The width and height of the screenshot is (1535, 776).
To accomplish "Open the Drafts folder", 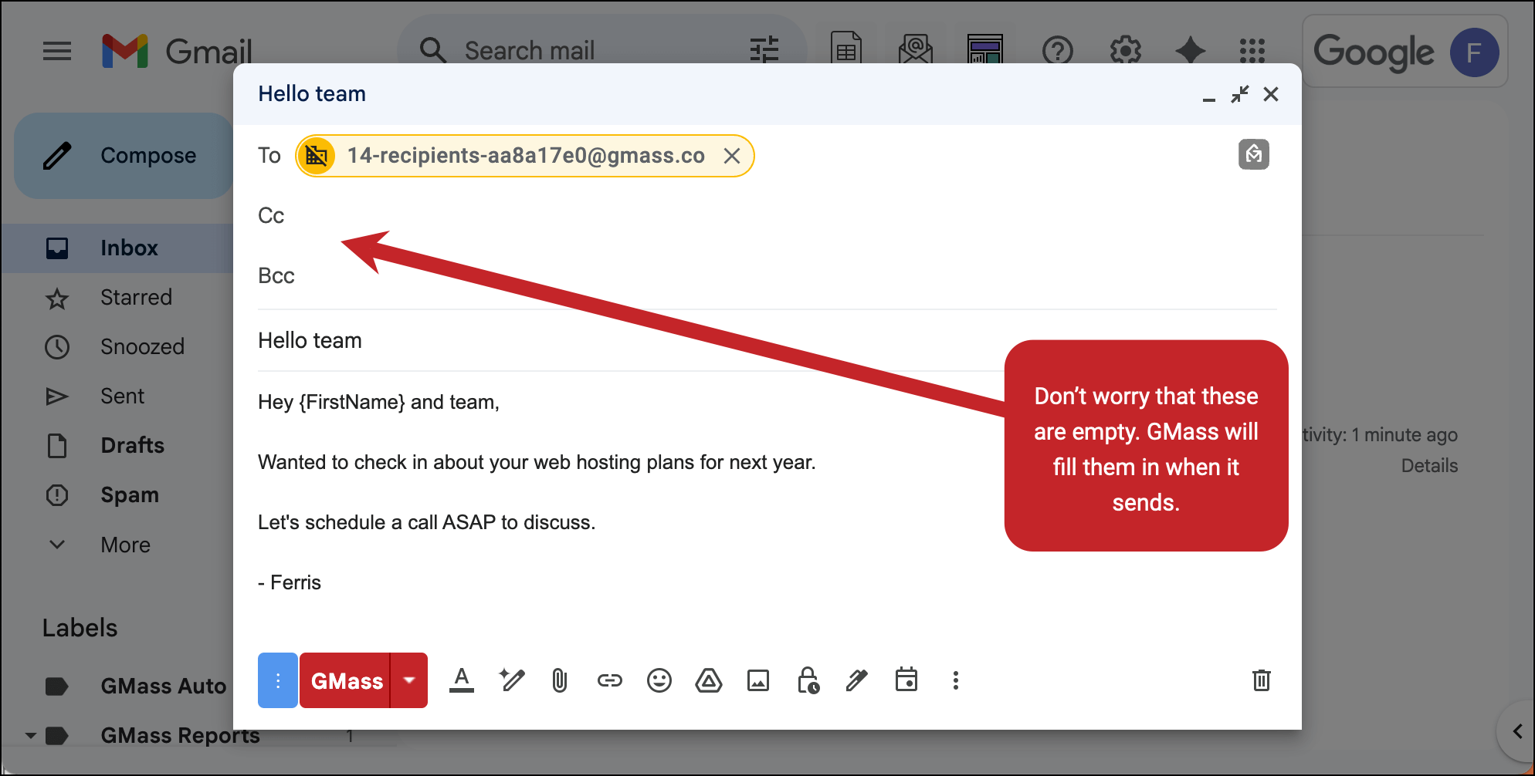I will coord(132,446).
